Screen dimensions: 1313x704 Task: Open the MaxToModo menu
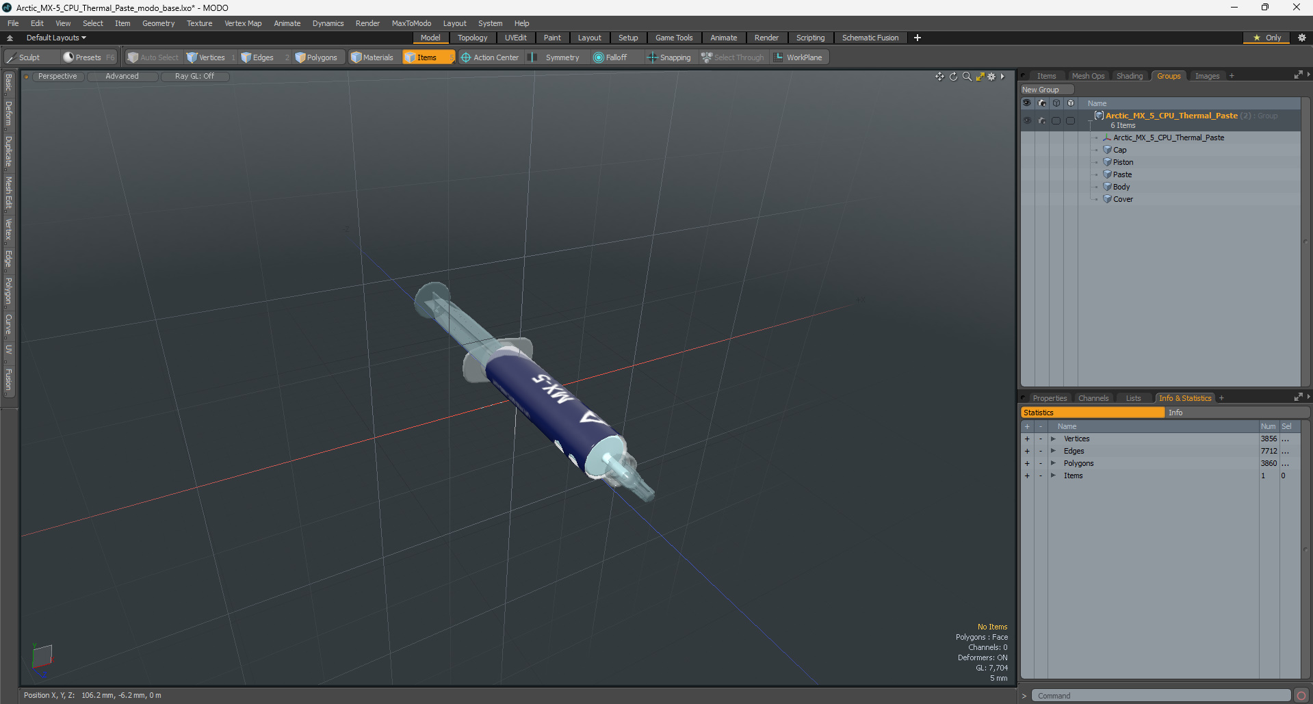tap(411, 23)
